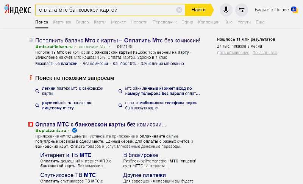Open 'Интернет и ТВ МТС' sitelink
This screenshot has width=303, height=184.
coord(66,155)
